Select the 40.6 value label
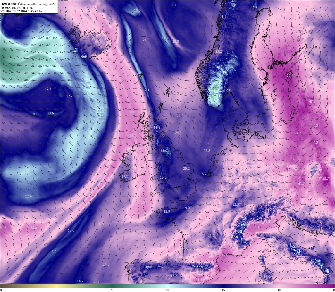 click(256, 228)
